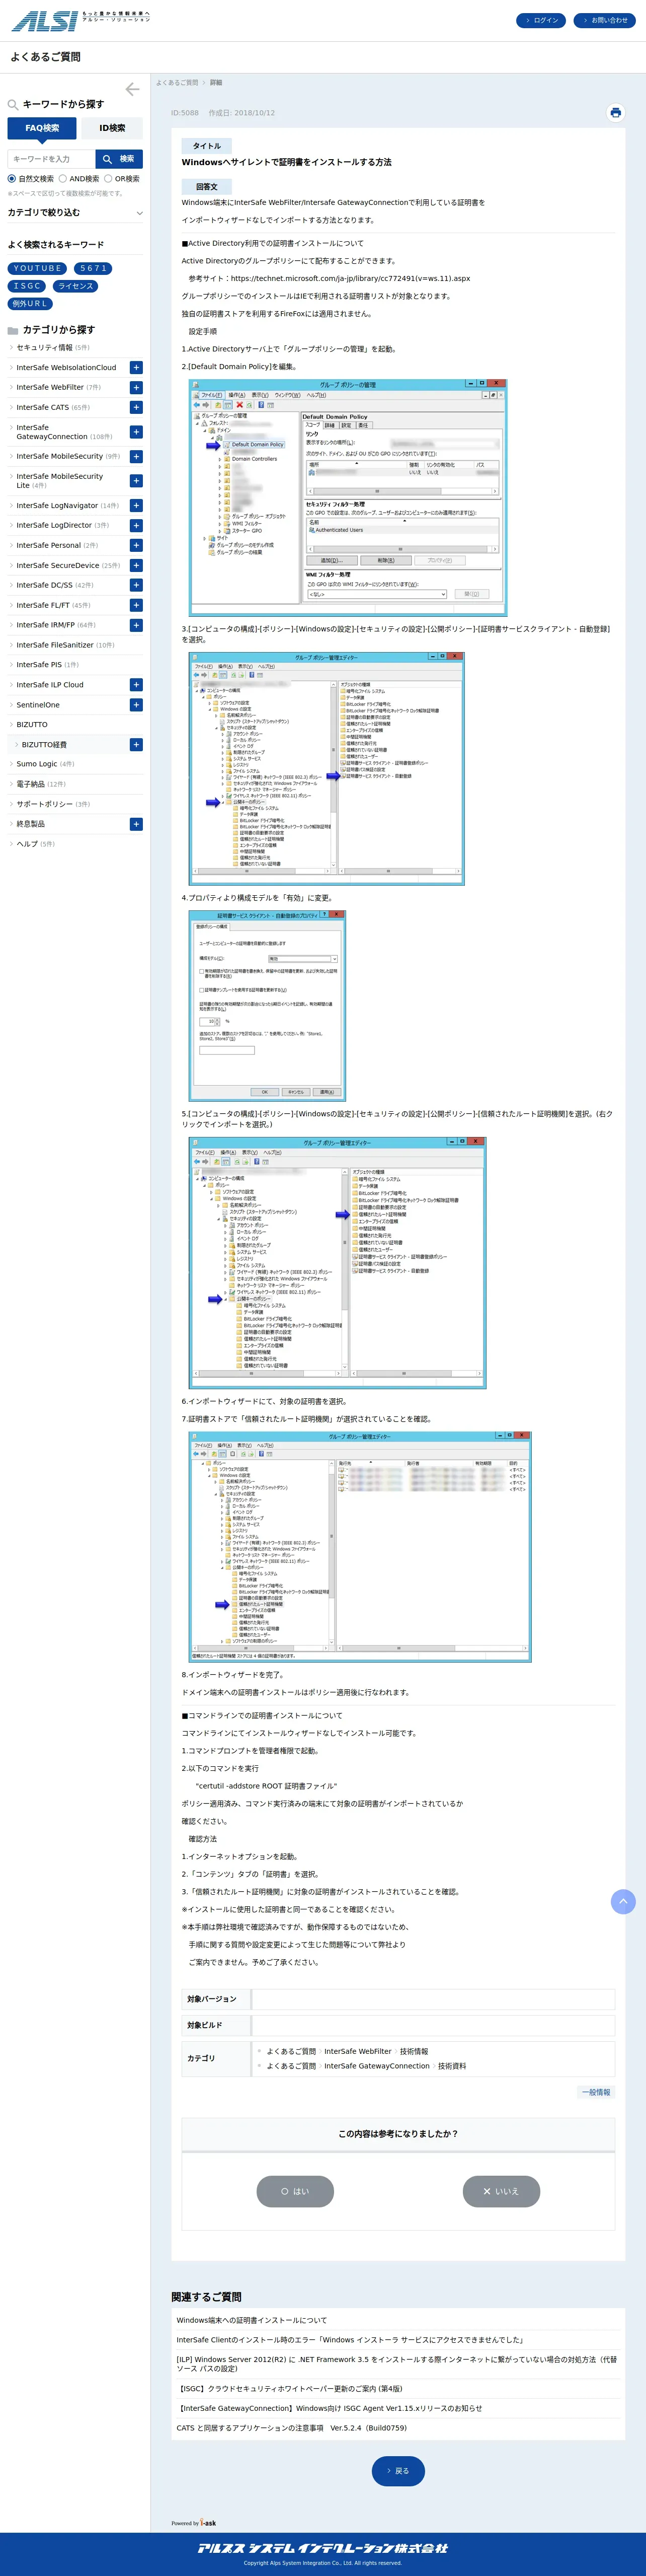Click the ログイン button
Viewport: 646px width, 2576px height.
541,20
